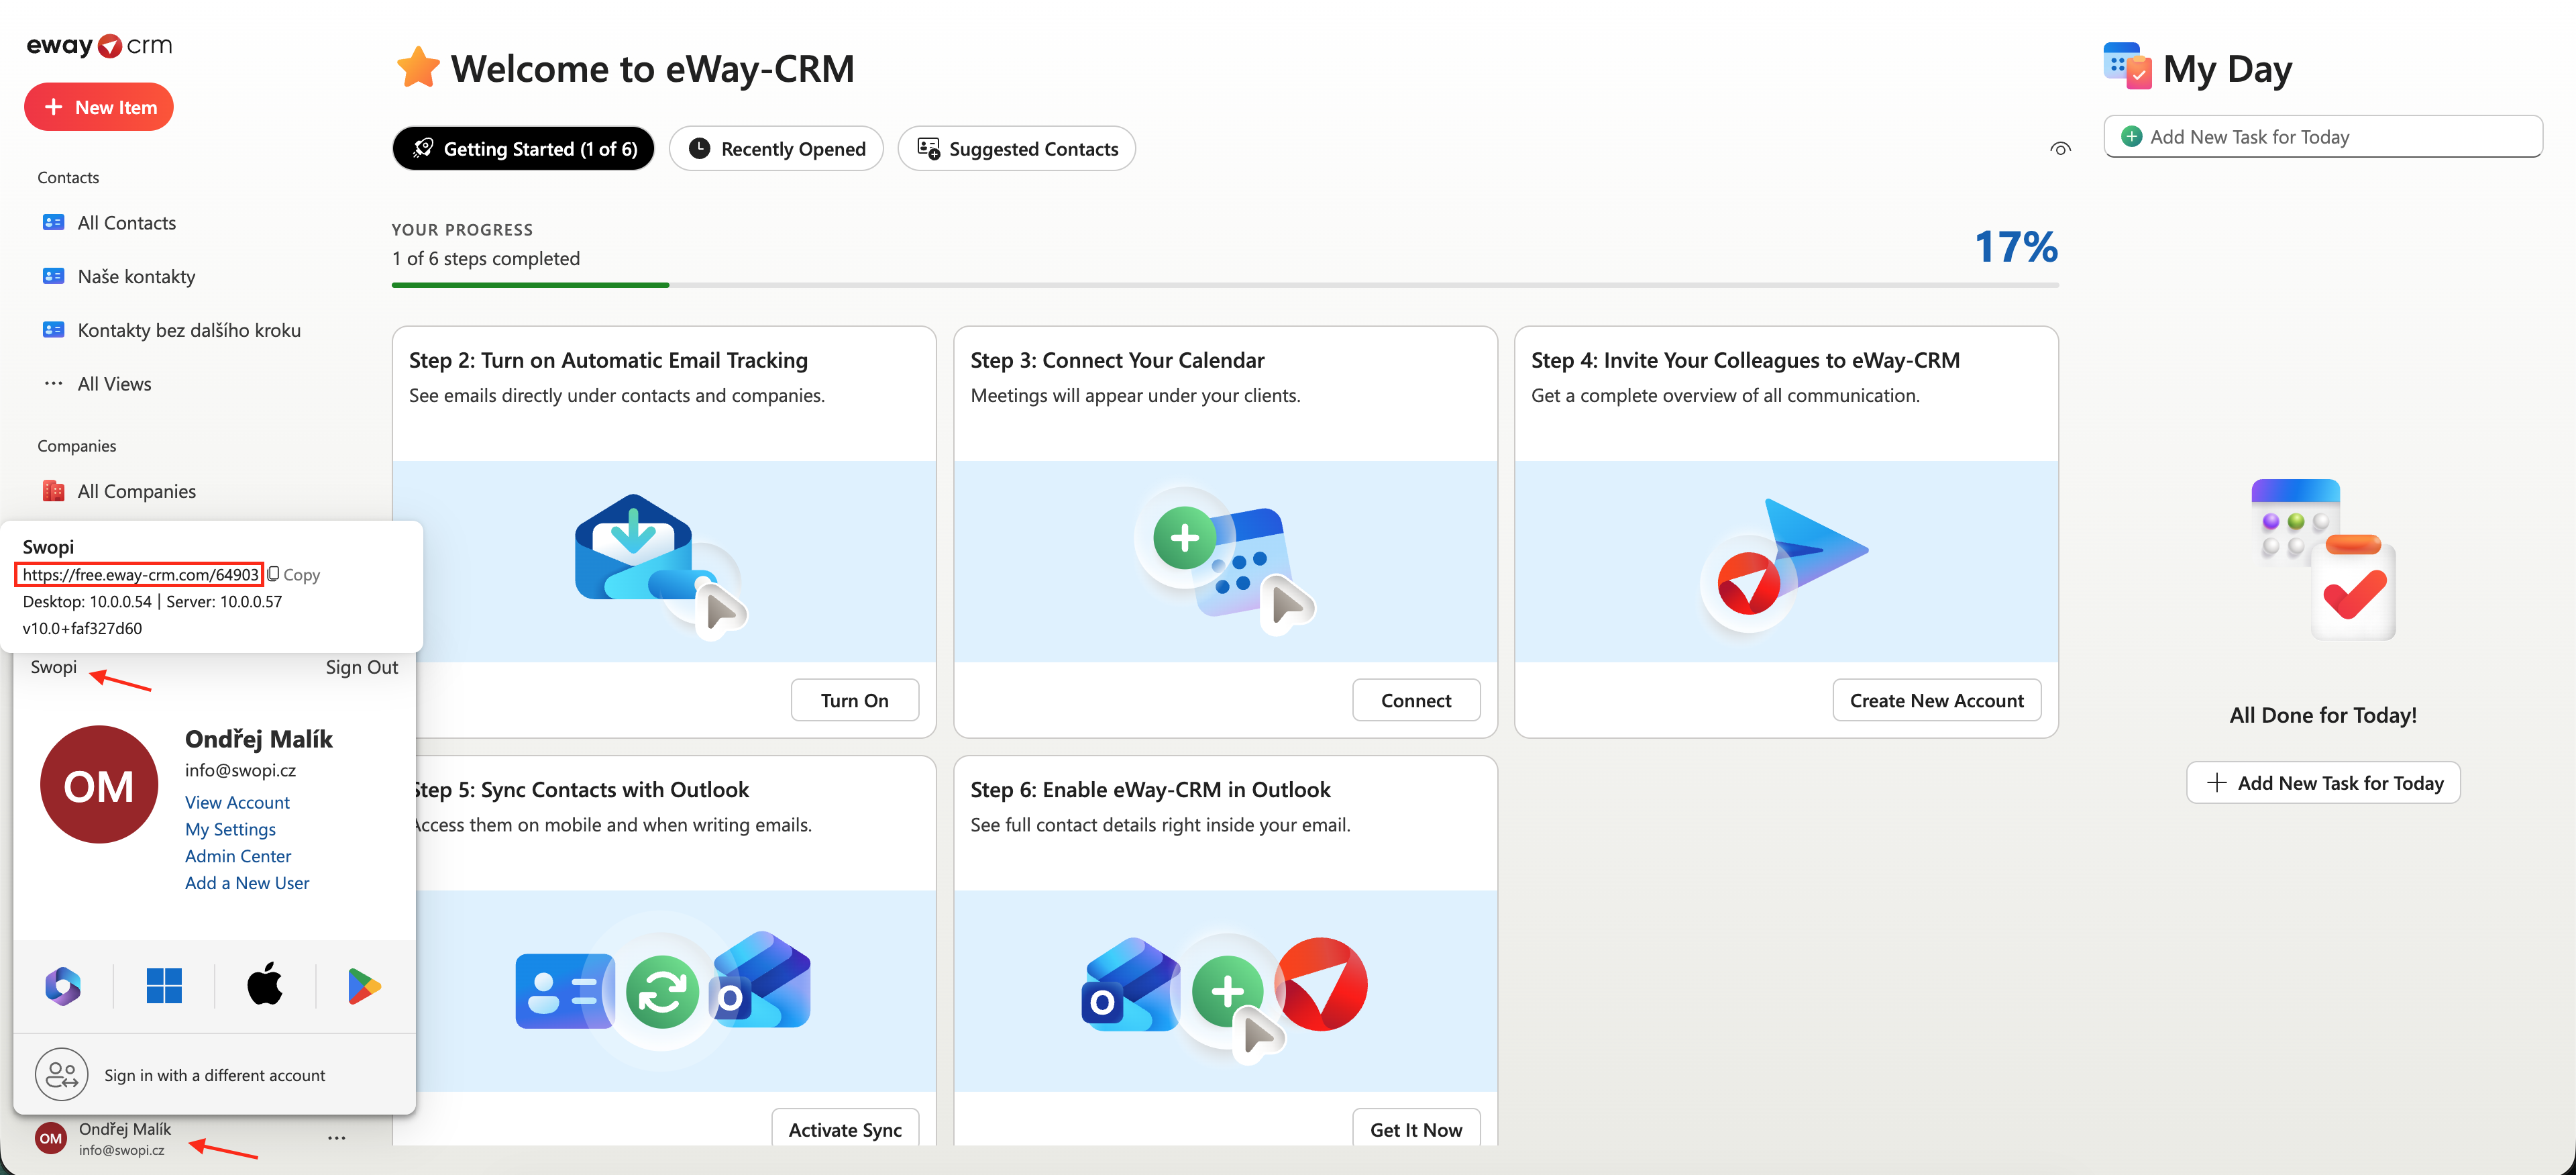Open View Account link

pos(237,803)
